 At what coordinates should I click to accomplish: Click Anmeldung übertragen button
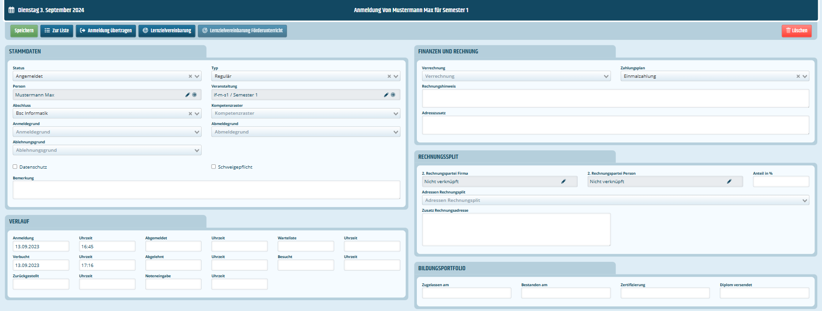106,31
